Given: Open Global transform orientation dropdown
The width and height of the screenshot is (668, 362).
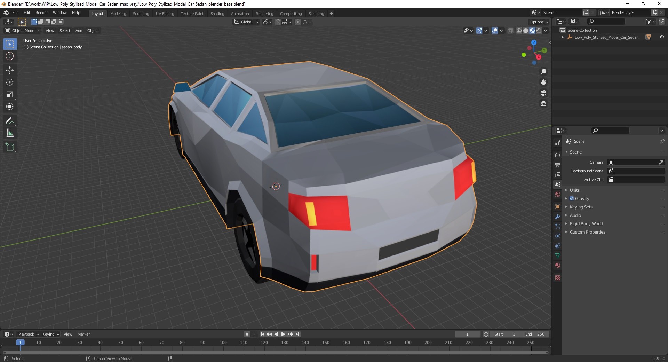Looking at the screenshot, I should click(x=246, y=22).
